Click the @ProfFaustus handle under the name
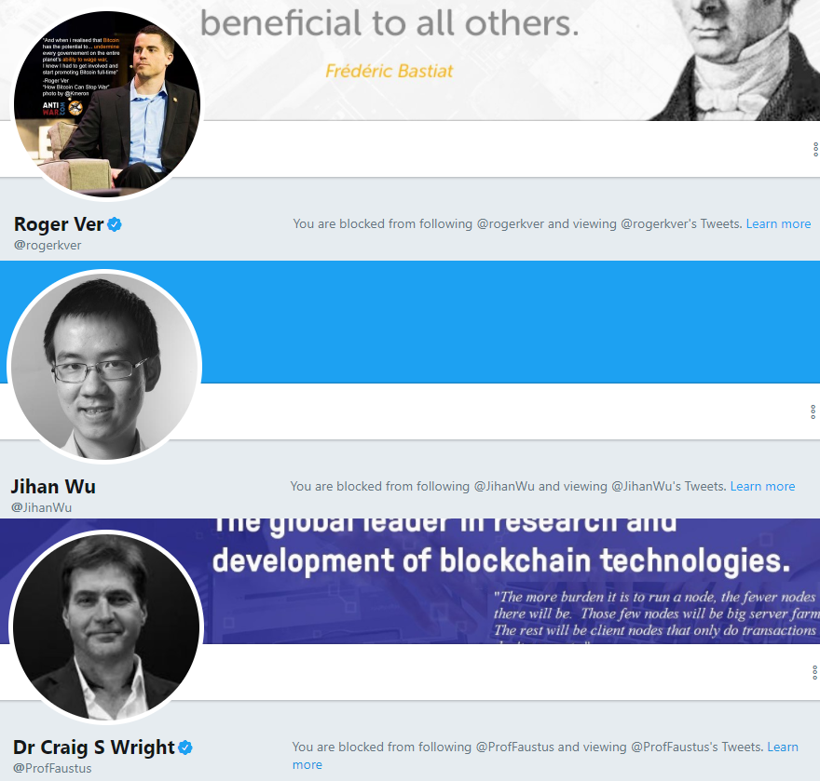This screenshot has width=820, height=781. tap(52, 769)
